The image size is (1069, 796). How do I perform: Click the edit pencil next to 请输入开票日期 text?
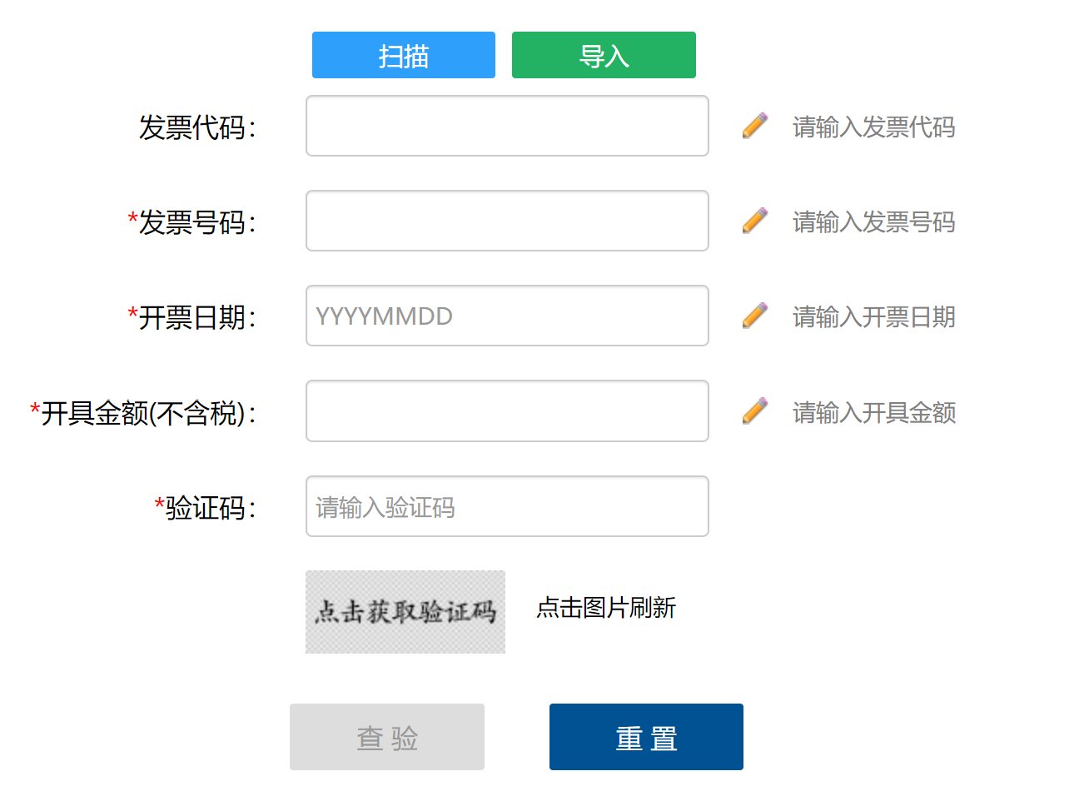753,316
